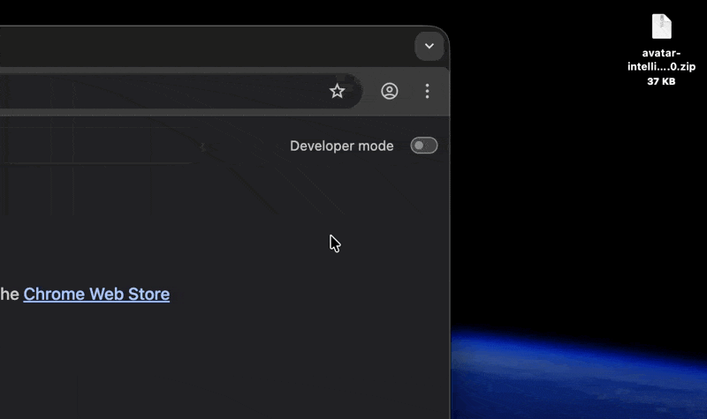The height and width of the screenshot is (419, 707).
Task: Expand the tab search chevron dropdown
Action: [x=430, y=46]
